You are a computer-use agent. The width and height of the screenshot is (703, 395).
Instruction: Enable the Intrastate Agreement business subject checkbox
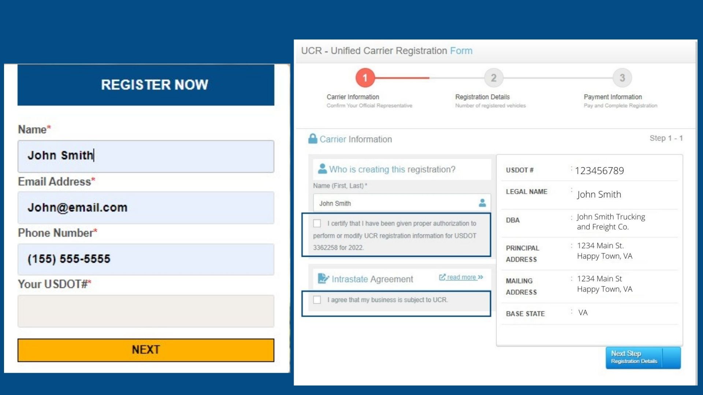tap(317, 300)
